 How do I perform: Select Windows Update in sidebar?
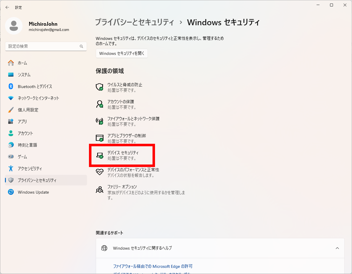tap(46, 192)
